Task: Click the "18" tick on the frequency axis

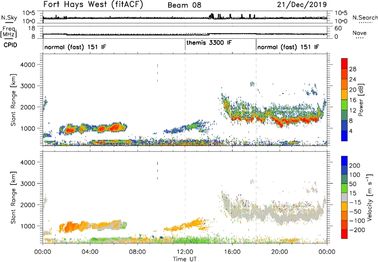Action: pyautogui.click(x=32, y=28)
